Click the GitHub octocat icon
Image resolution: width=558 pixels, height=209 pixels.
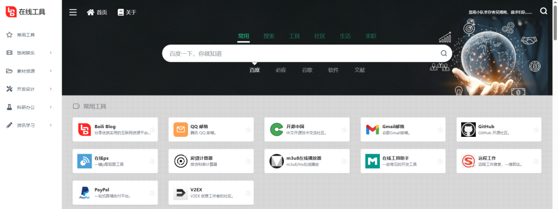tap(468, 130)
